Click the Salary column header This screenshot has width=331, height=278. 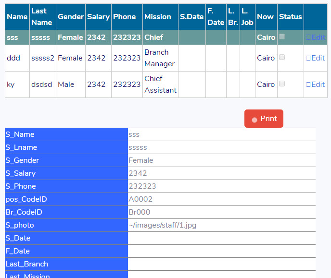pyautogui.click(x=98, y=17)
